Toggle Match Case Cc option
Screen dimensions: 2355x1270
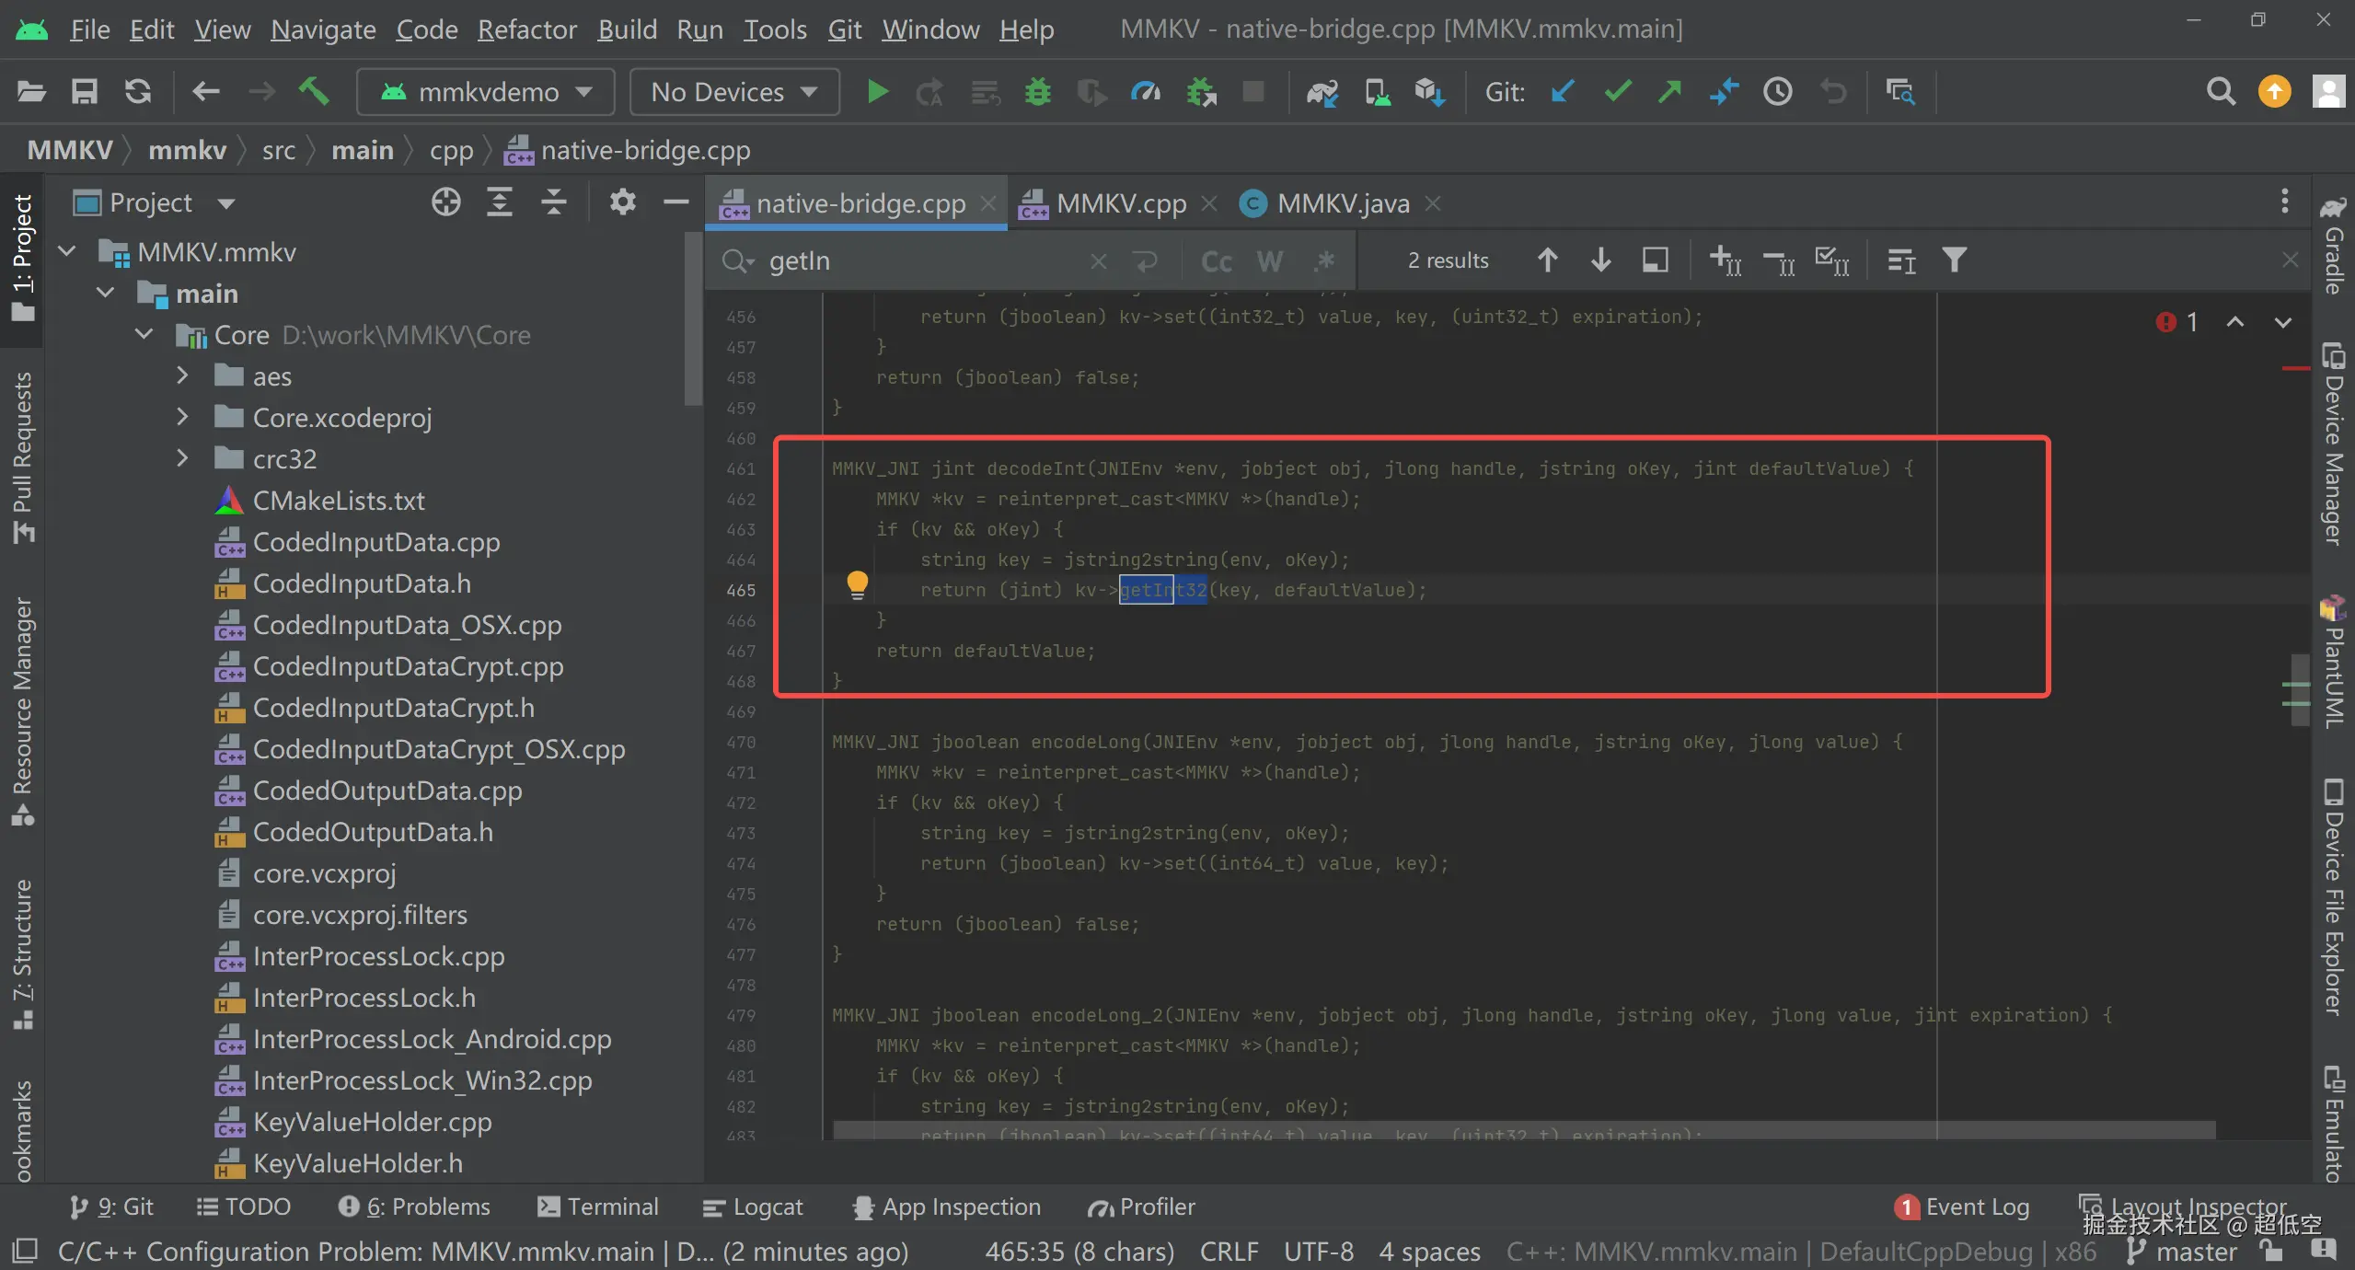1216,261
